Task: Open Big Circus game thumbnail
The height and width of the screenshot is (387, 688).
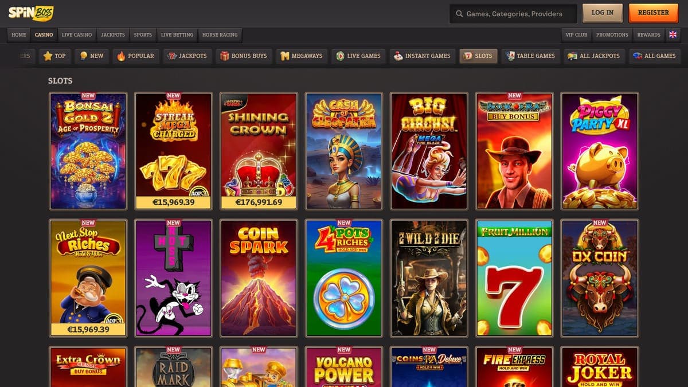Action: tap(429, 151)
